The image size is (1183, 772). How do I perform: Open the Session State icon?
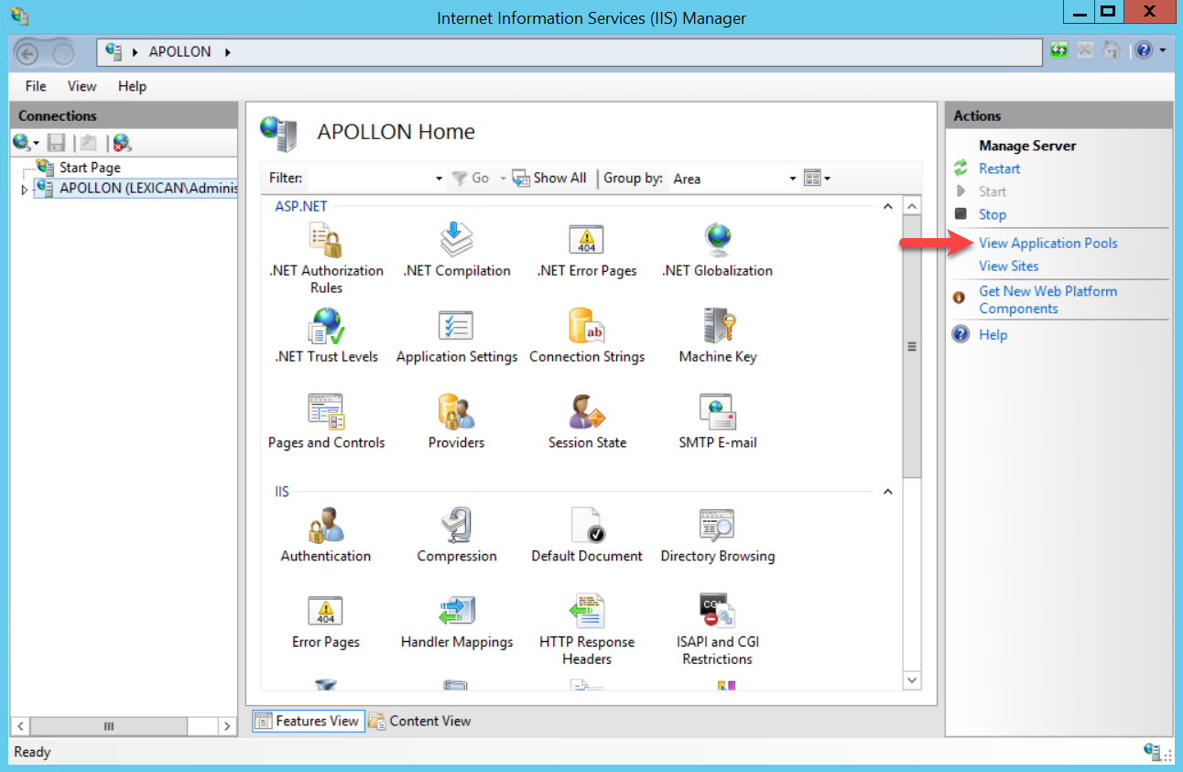click(x=587, y=414)
